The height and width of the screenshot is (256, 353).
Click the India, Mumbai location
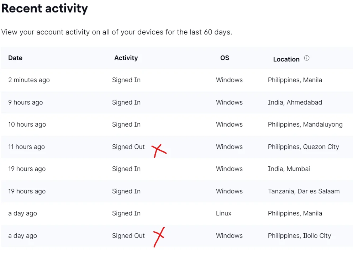(x=289, y=169)
